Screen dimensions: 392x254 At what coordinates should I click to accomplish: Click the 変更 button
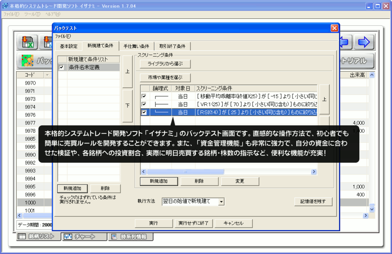[x=240, y=181]
